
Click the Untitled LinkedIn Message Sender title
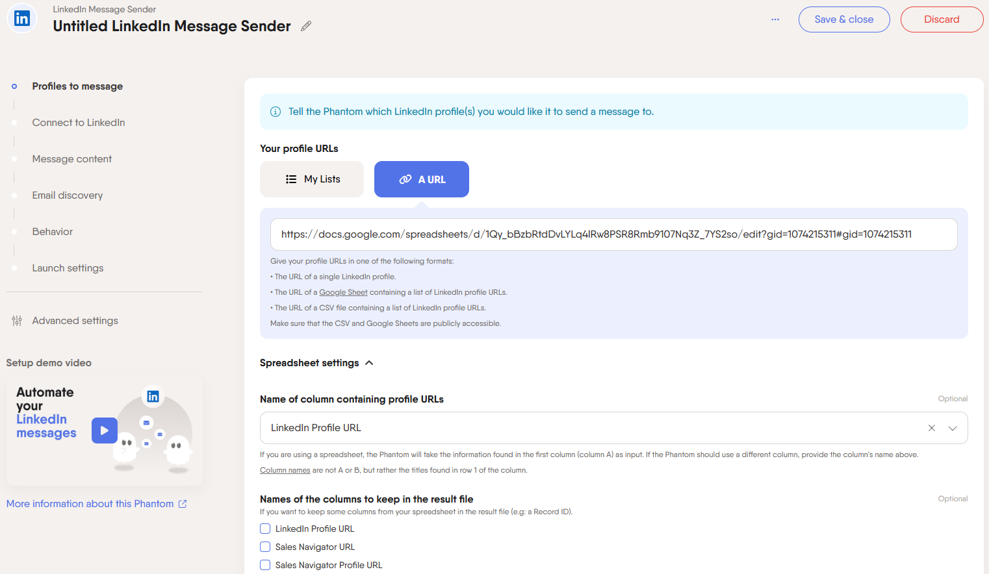pos(172,26)
